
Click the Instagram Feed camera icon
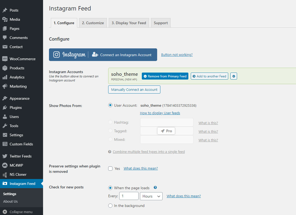5,184
